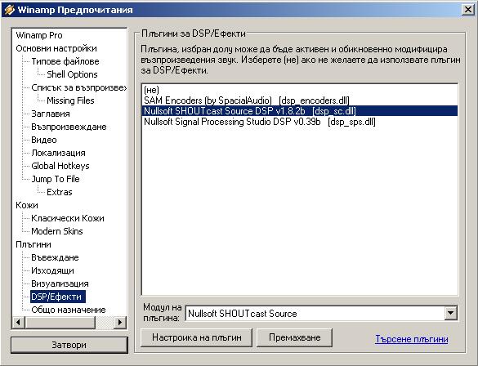Image resolution: width=478 pixels, height=366 pixels.
Task: Select Видео tree item
Action: [x=44, y=141]
